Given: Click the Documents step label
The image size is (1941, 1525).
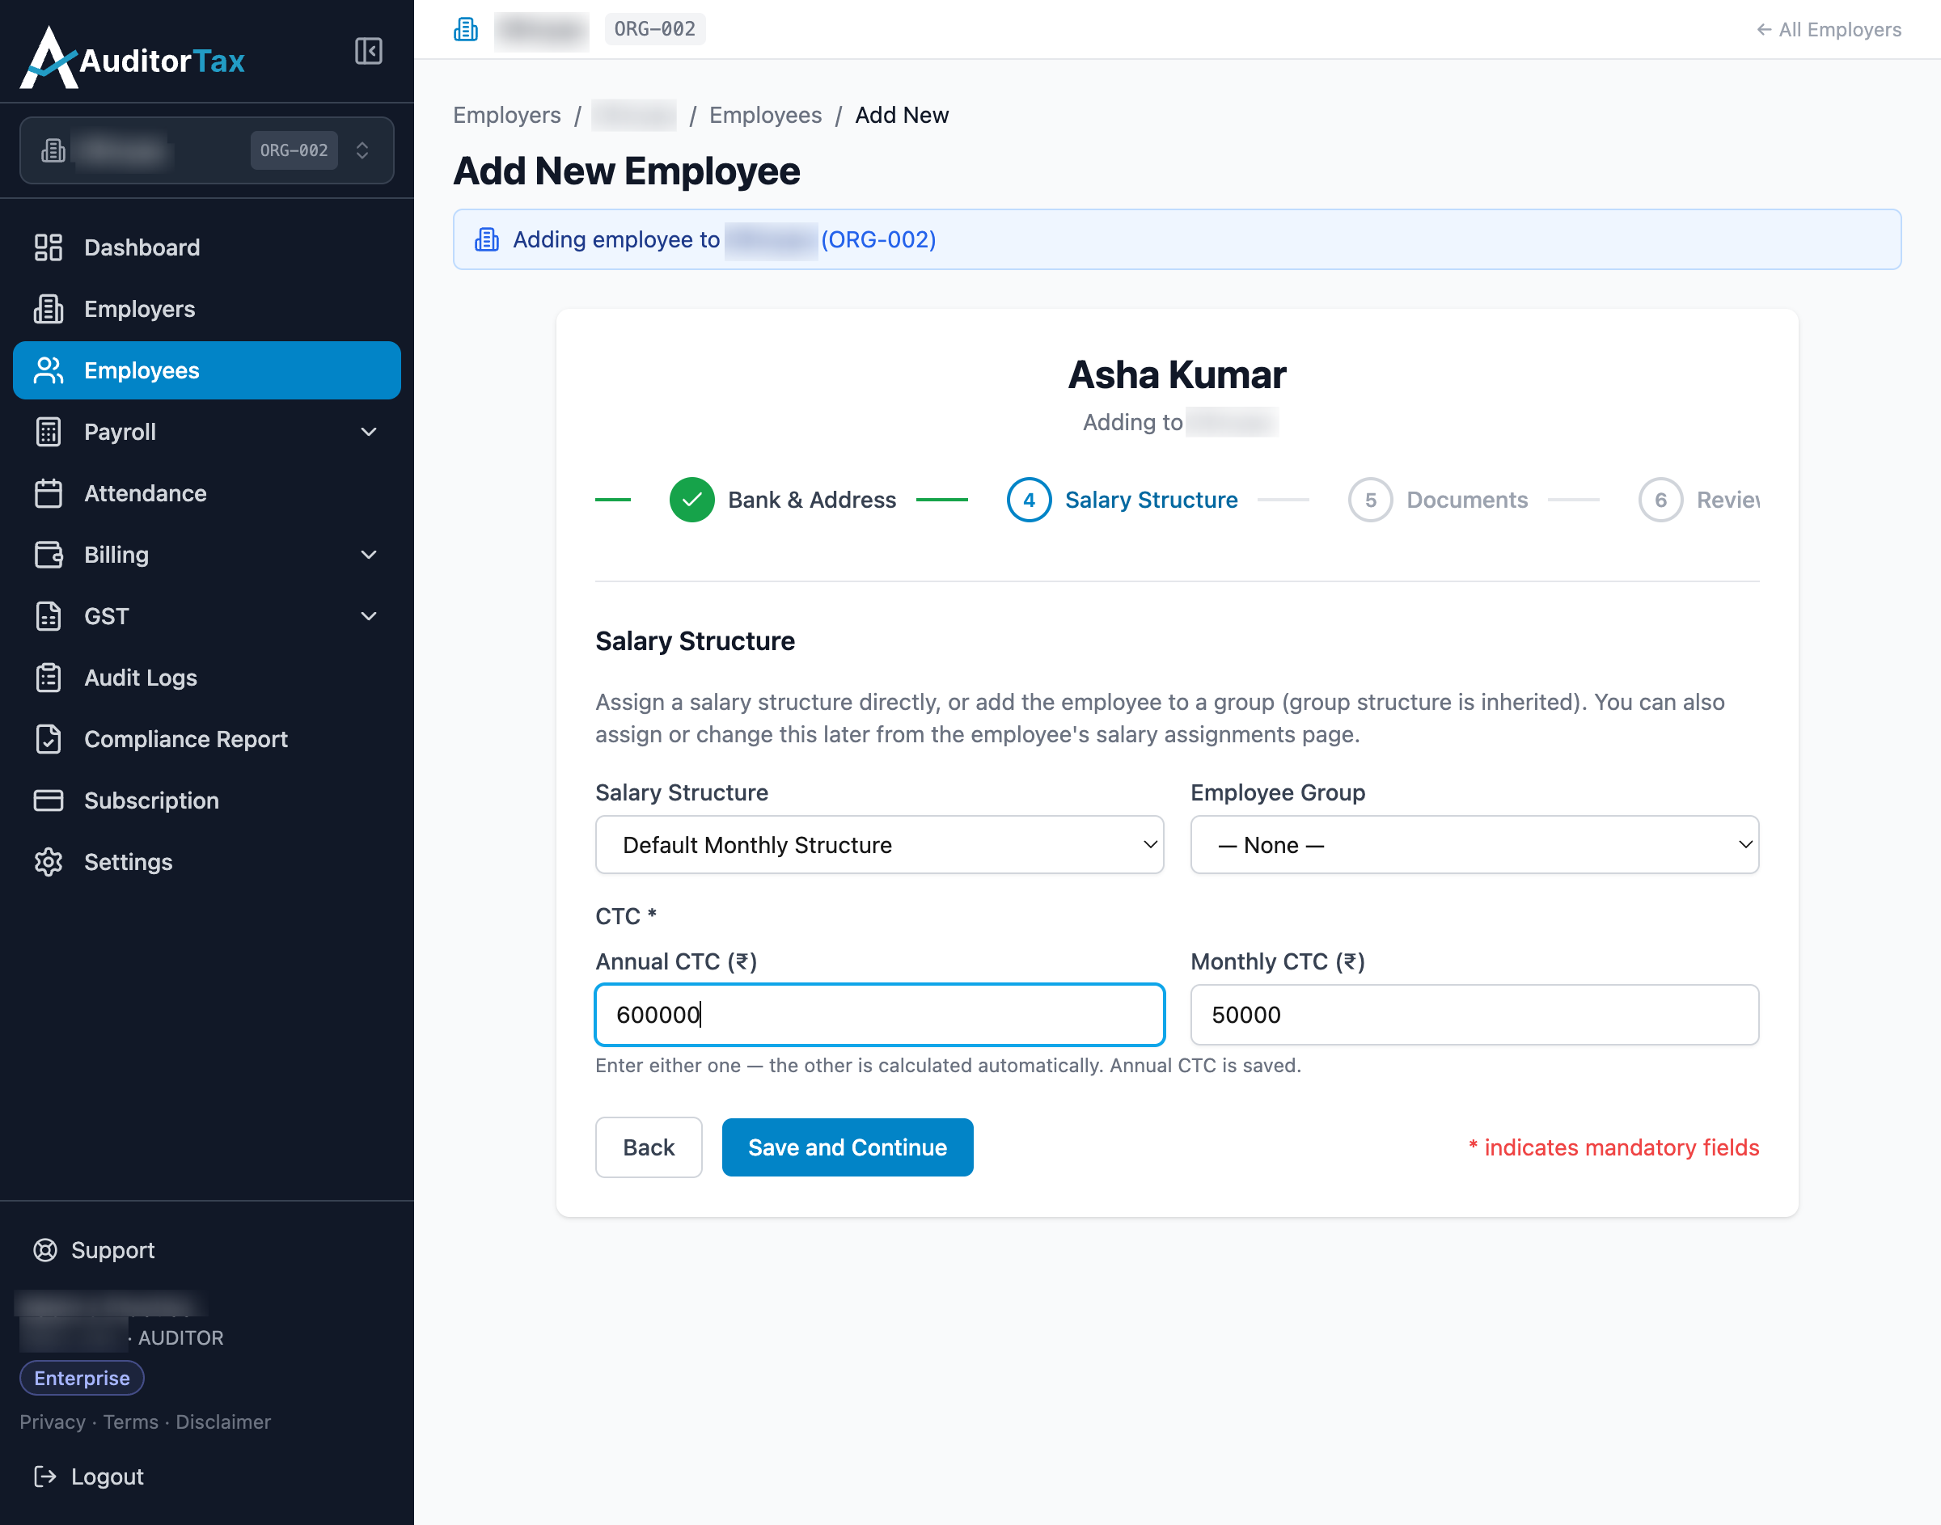Looking at the screenshot, I should pyautogui.click(x=1467, y=500).
